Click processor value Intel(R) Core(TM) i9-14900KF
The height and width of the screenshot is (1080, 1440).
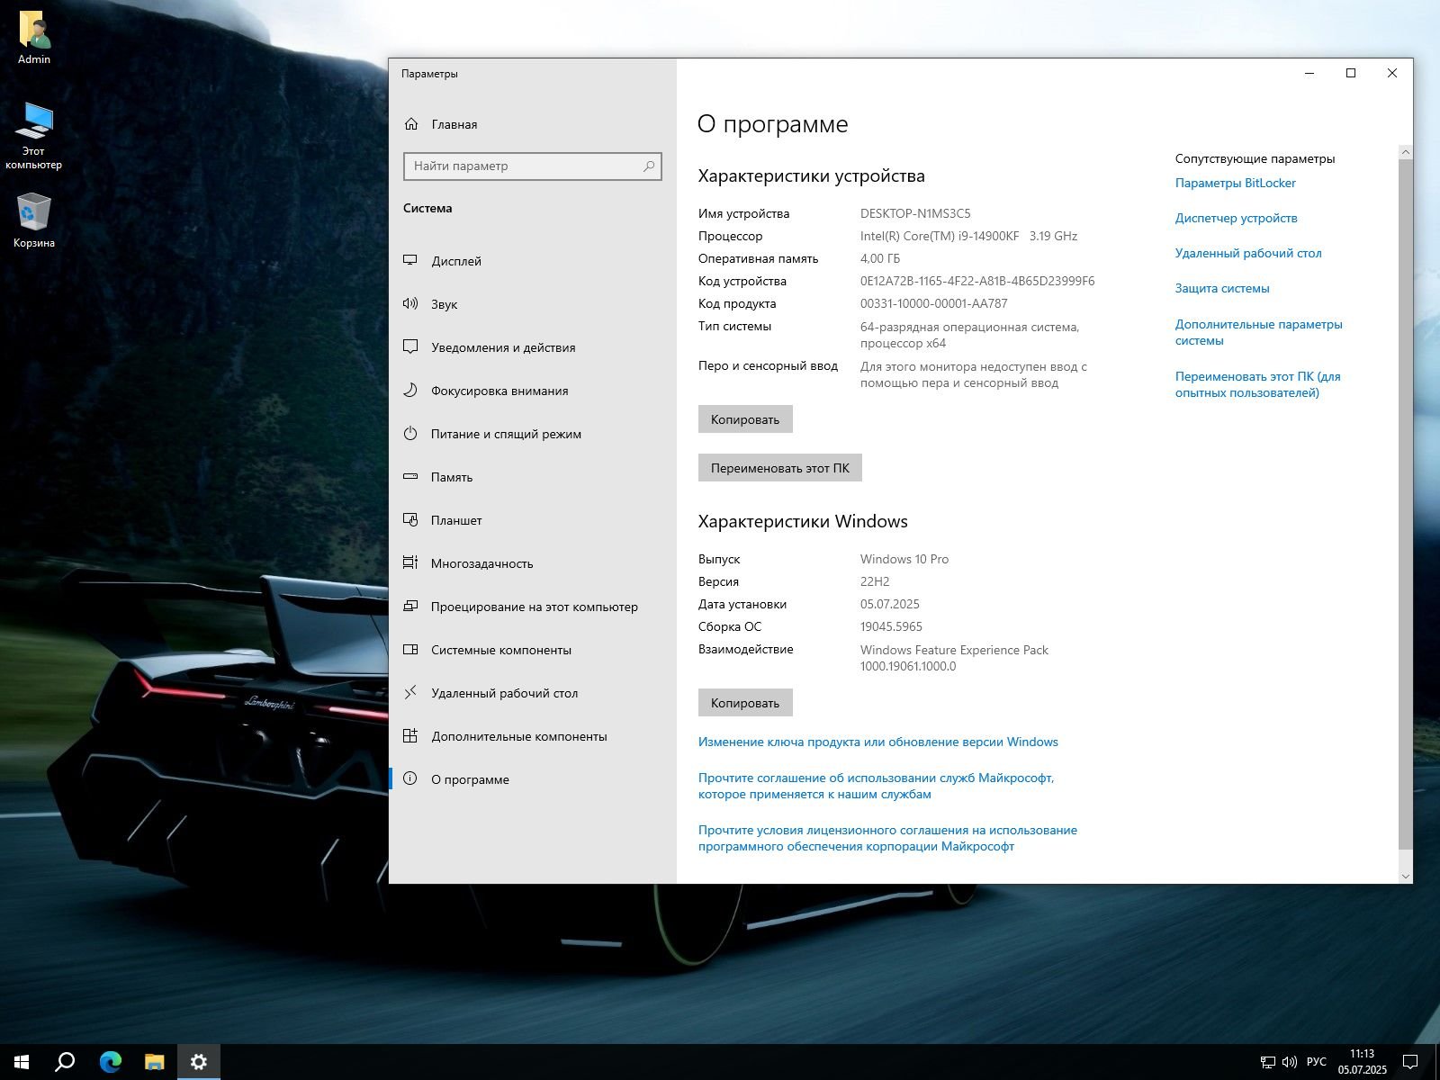pyautogui.click(x=940, y=236)
